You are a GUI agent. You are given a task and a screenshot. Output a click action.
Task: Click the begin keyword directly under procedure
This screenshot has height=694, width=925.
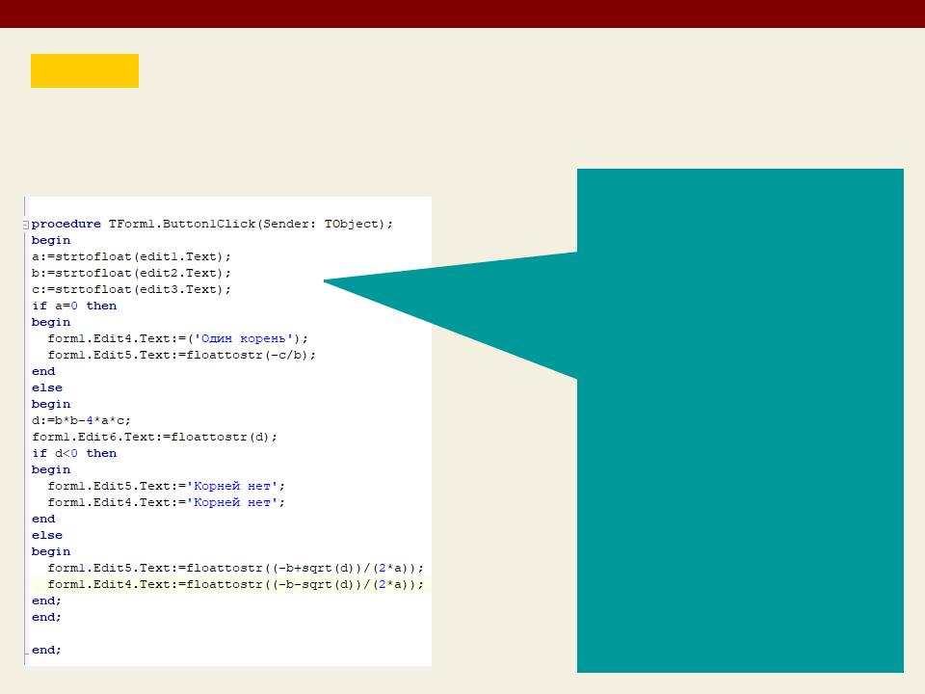click(51, 241)
